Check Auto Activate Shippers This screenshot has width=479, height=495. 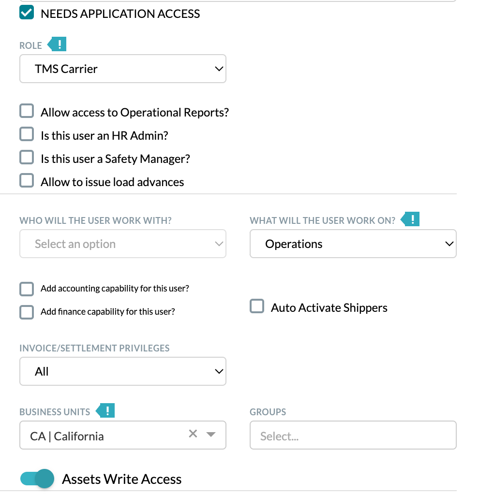tap(257, 306)
